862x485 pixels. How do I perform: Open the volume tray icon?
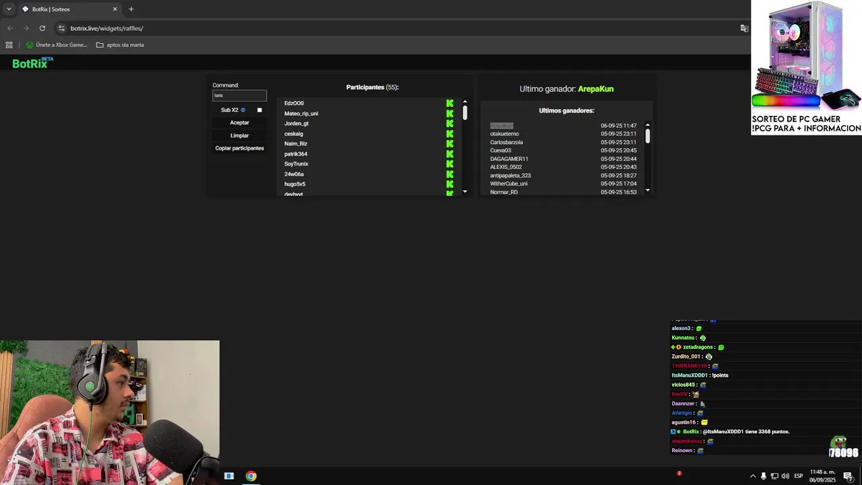tap(785, 476)
